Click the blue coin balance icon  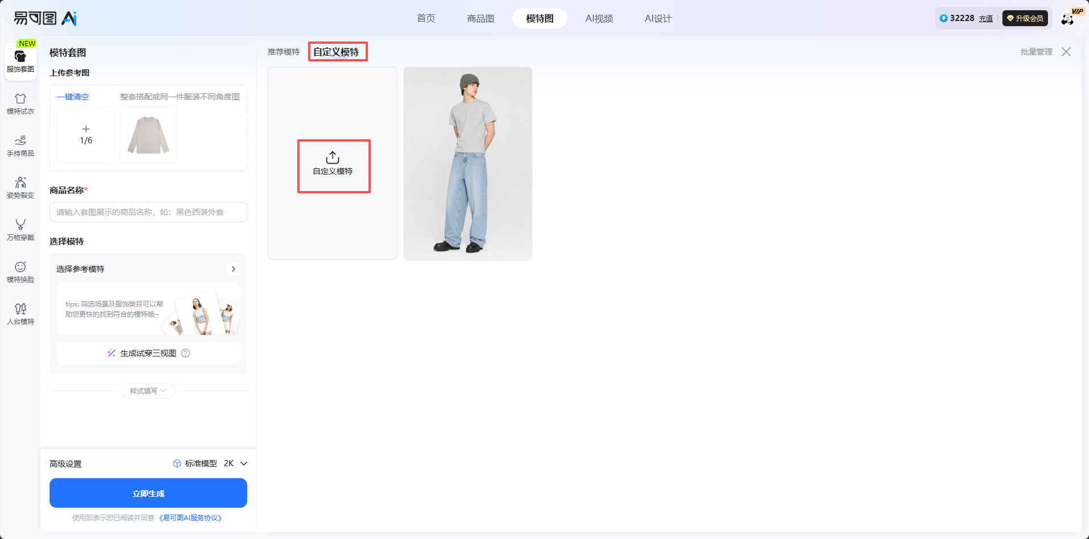(944, 18)
